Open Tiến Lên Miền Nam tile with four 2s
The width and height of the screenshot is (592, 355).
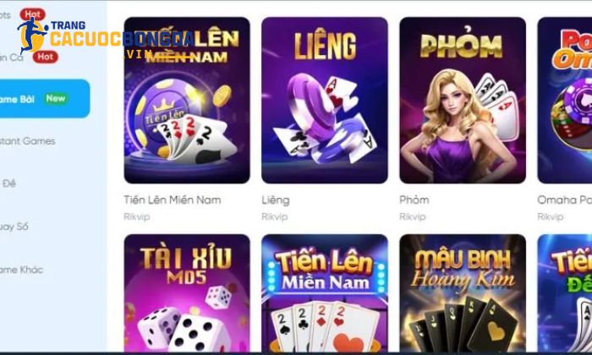pyautogui.click(x=324, y=293)
